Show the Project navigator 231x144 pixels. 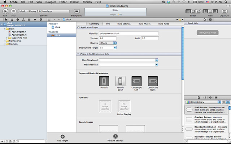coord(6,19)
